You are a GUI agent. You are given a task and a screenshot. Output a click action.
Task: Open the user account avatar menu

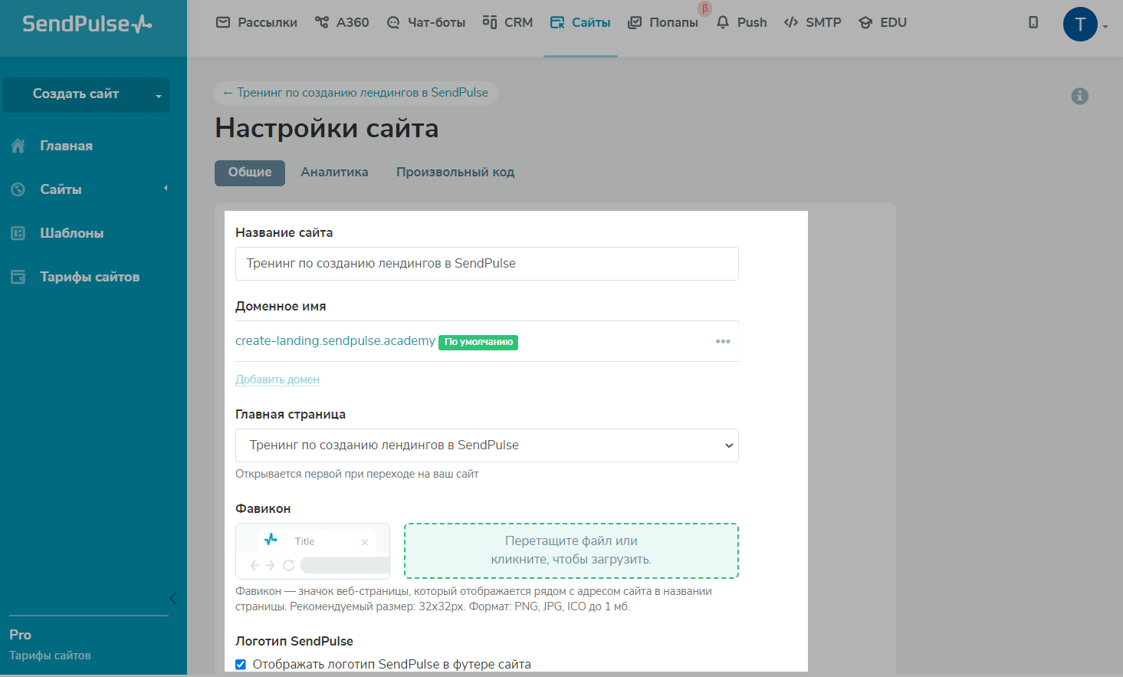[x=1080, y=25]
